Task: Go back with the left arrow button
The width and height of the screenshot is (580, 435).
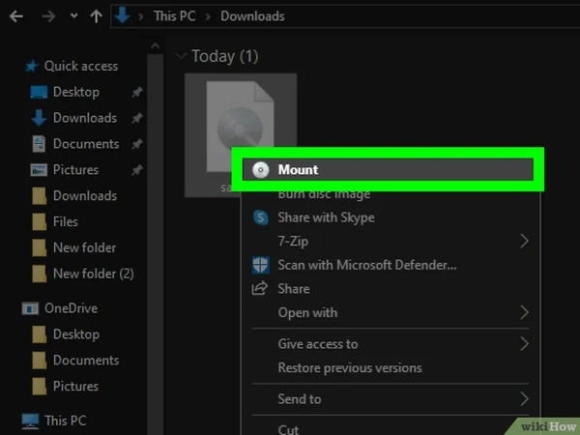Action: [x=16, y=16]
